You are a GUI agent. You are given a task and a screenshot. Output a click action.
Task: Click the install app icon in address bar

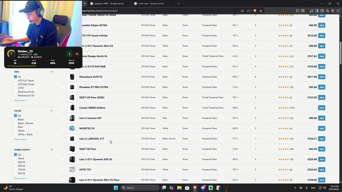242,11
